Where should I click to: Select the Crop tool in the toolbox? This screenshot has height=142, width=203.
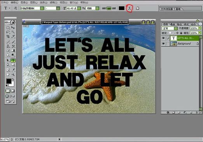click(x=8, y=37)
